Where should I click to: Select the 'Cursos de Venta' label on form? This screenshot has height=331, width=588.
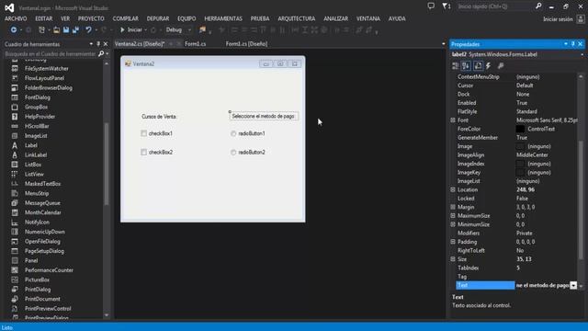click(x=159, y=117)
